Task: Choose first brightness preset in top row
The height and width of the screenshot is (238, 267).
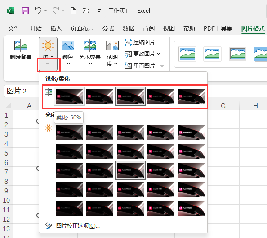Action: tap(69, 133)
